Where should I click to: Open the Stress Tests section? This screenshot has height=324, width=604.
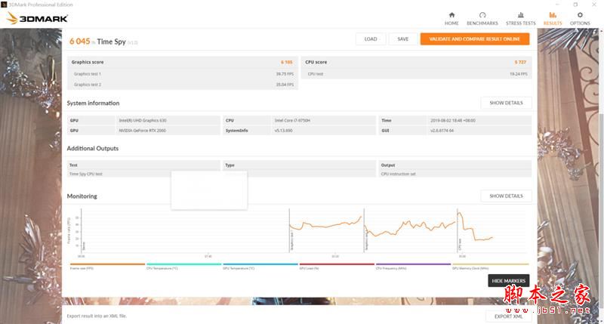[520, 18]
